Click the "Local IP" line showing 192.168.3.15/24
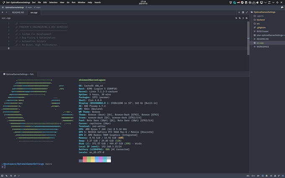 click(x=100, y=147)
